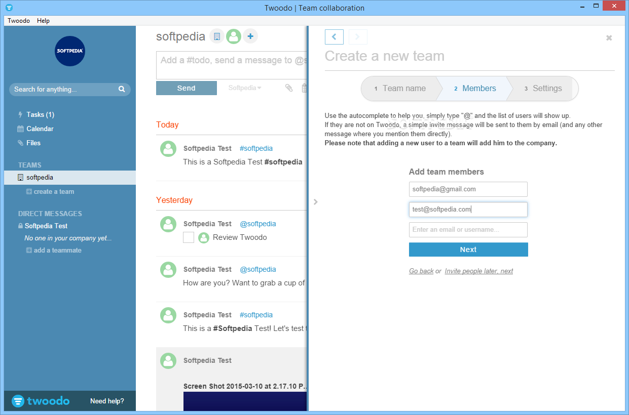Click avatar of Today's Softpedia Test post

(168, 149)
